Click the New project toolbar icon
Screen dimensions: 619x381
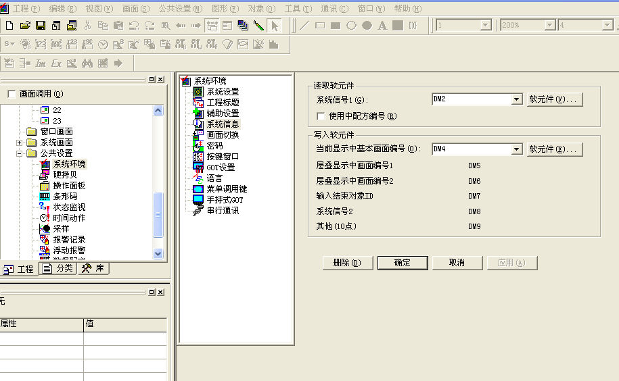point(9,26)
